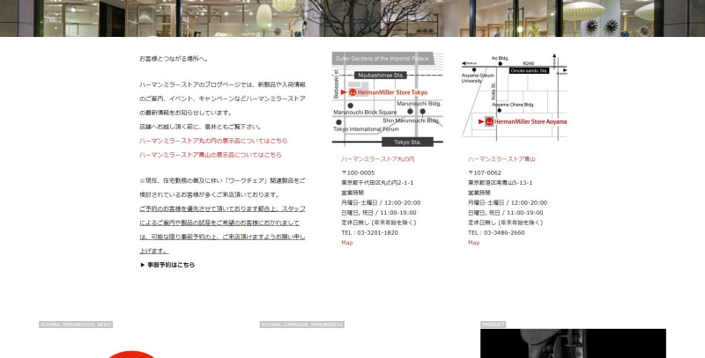The height and width of the screenshot is (358, 705).
Task: Select Aoyama phone number 03-3486-2660
Action: [x=503, y=233]
